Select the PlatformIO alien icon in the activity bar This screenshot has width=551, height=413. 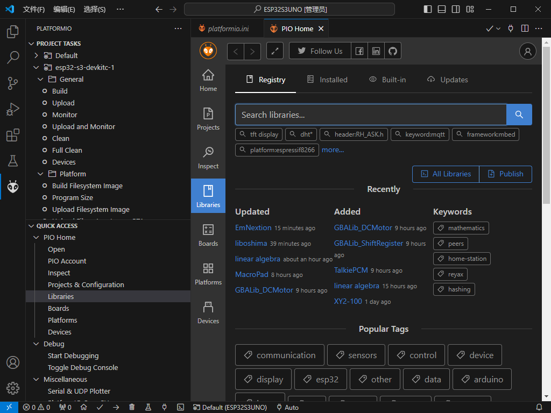click(x=13, y=187)
